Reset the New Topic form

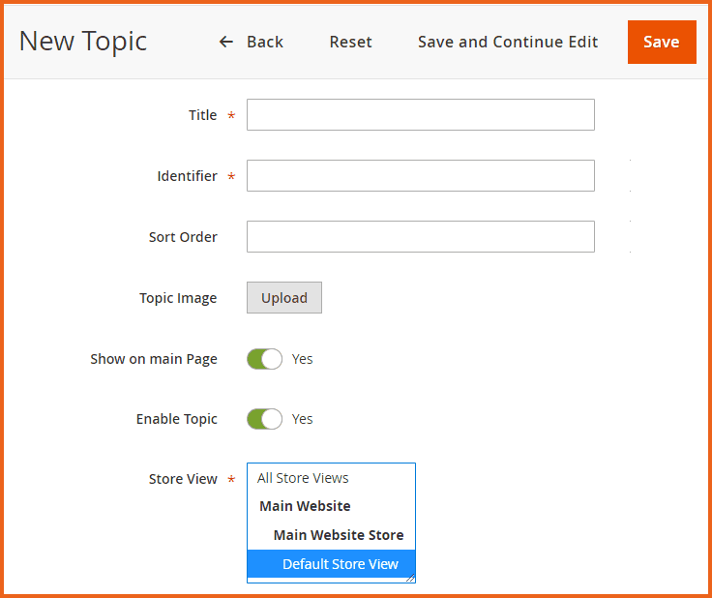350,42
